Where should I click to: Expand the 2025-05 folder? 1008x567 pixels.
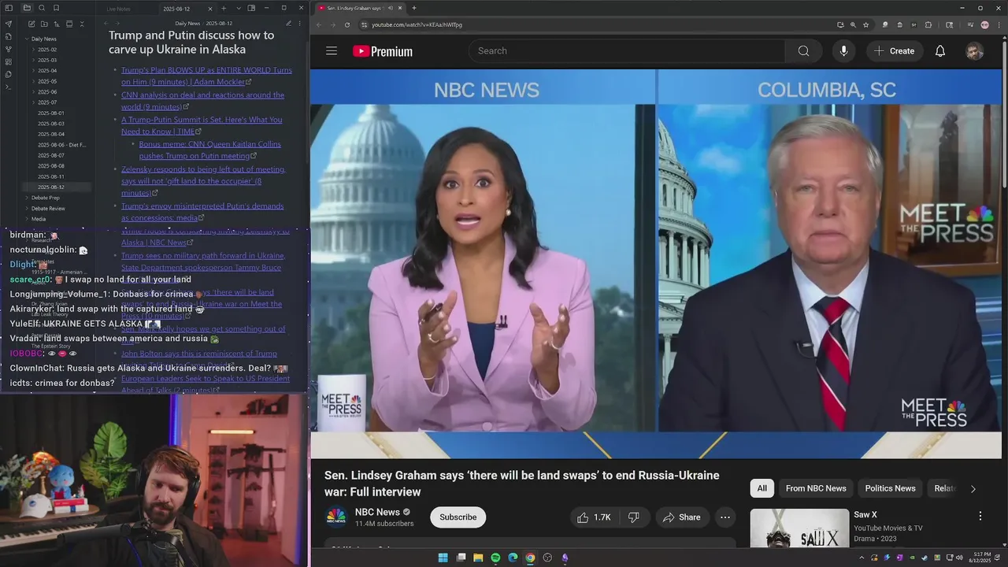point(47,81)
